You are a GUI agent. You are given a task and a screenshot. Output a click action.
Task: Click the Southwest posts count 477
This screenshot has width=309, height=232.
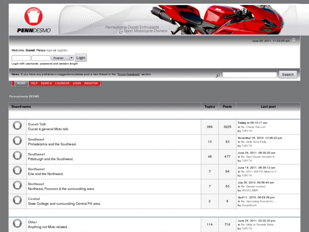pos(227,157)
